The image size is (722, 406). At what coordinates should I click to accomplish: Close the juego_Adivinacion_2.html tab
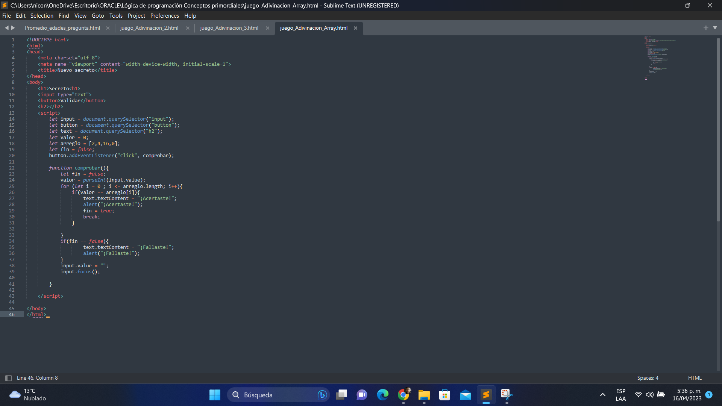click(188, 28)
